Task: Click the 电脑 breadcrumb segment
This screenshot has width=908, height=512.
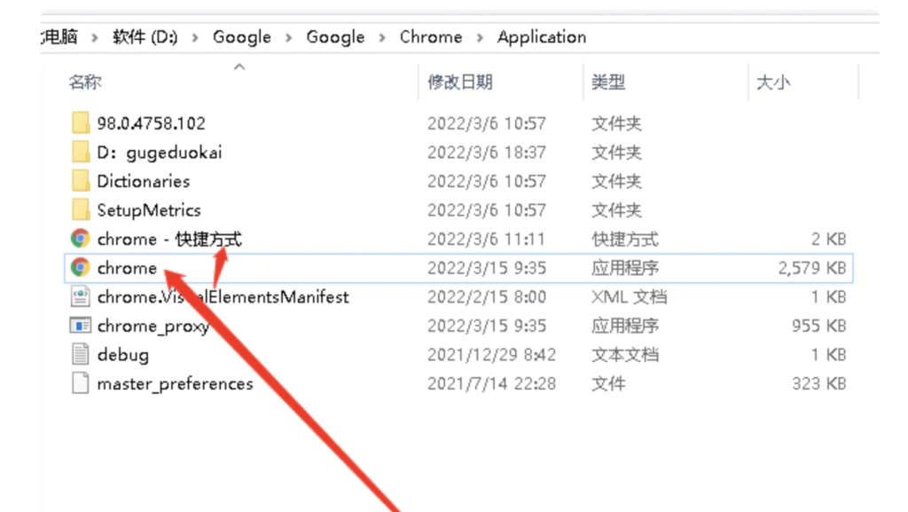Action: coord(59,37)
